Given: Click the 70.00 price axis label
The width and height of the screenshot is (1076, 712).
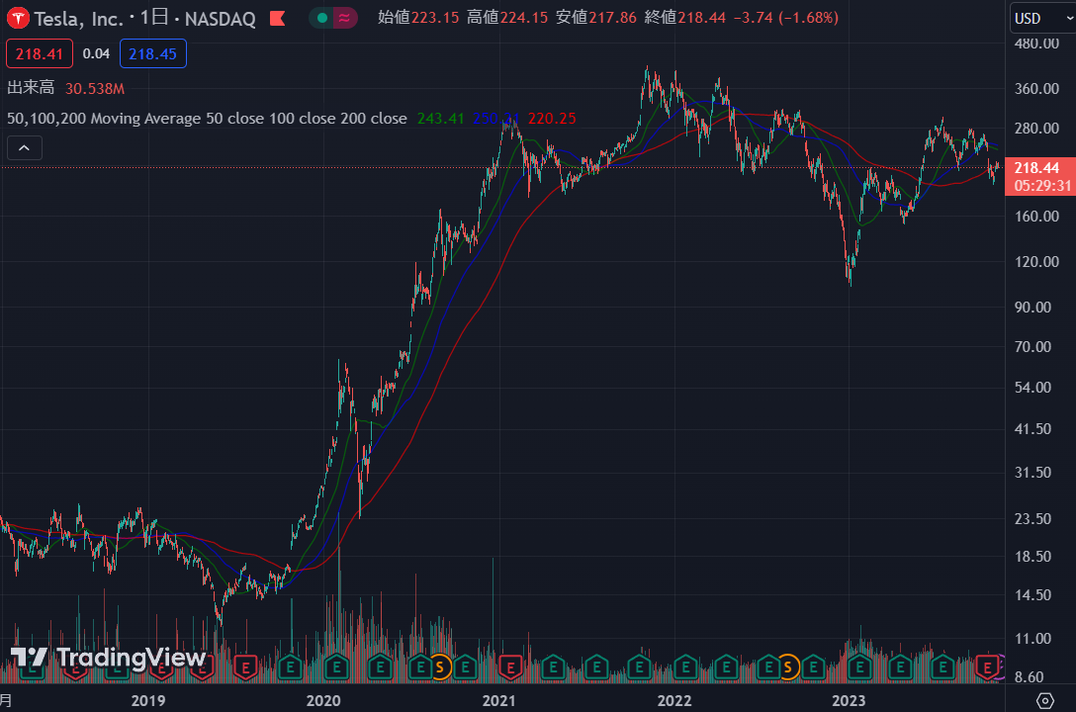Looking at the screenshot, I should [1032, 347].
